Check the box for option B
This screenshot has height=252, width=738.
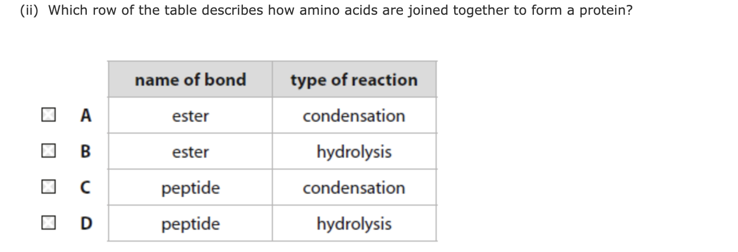pos(48,151)
